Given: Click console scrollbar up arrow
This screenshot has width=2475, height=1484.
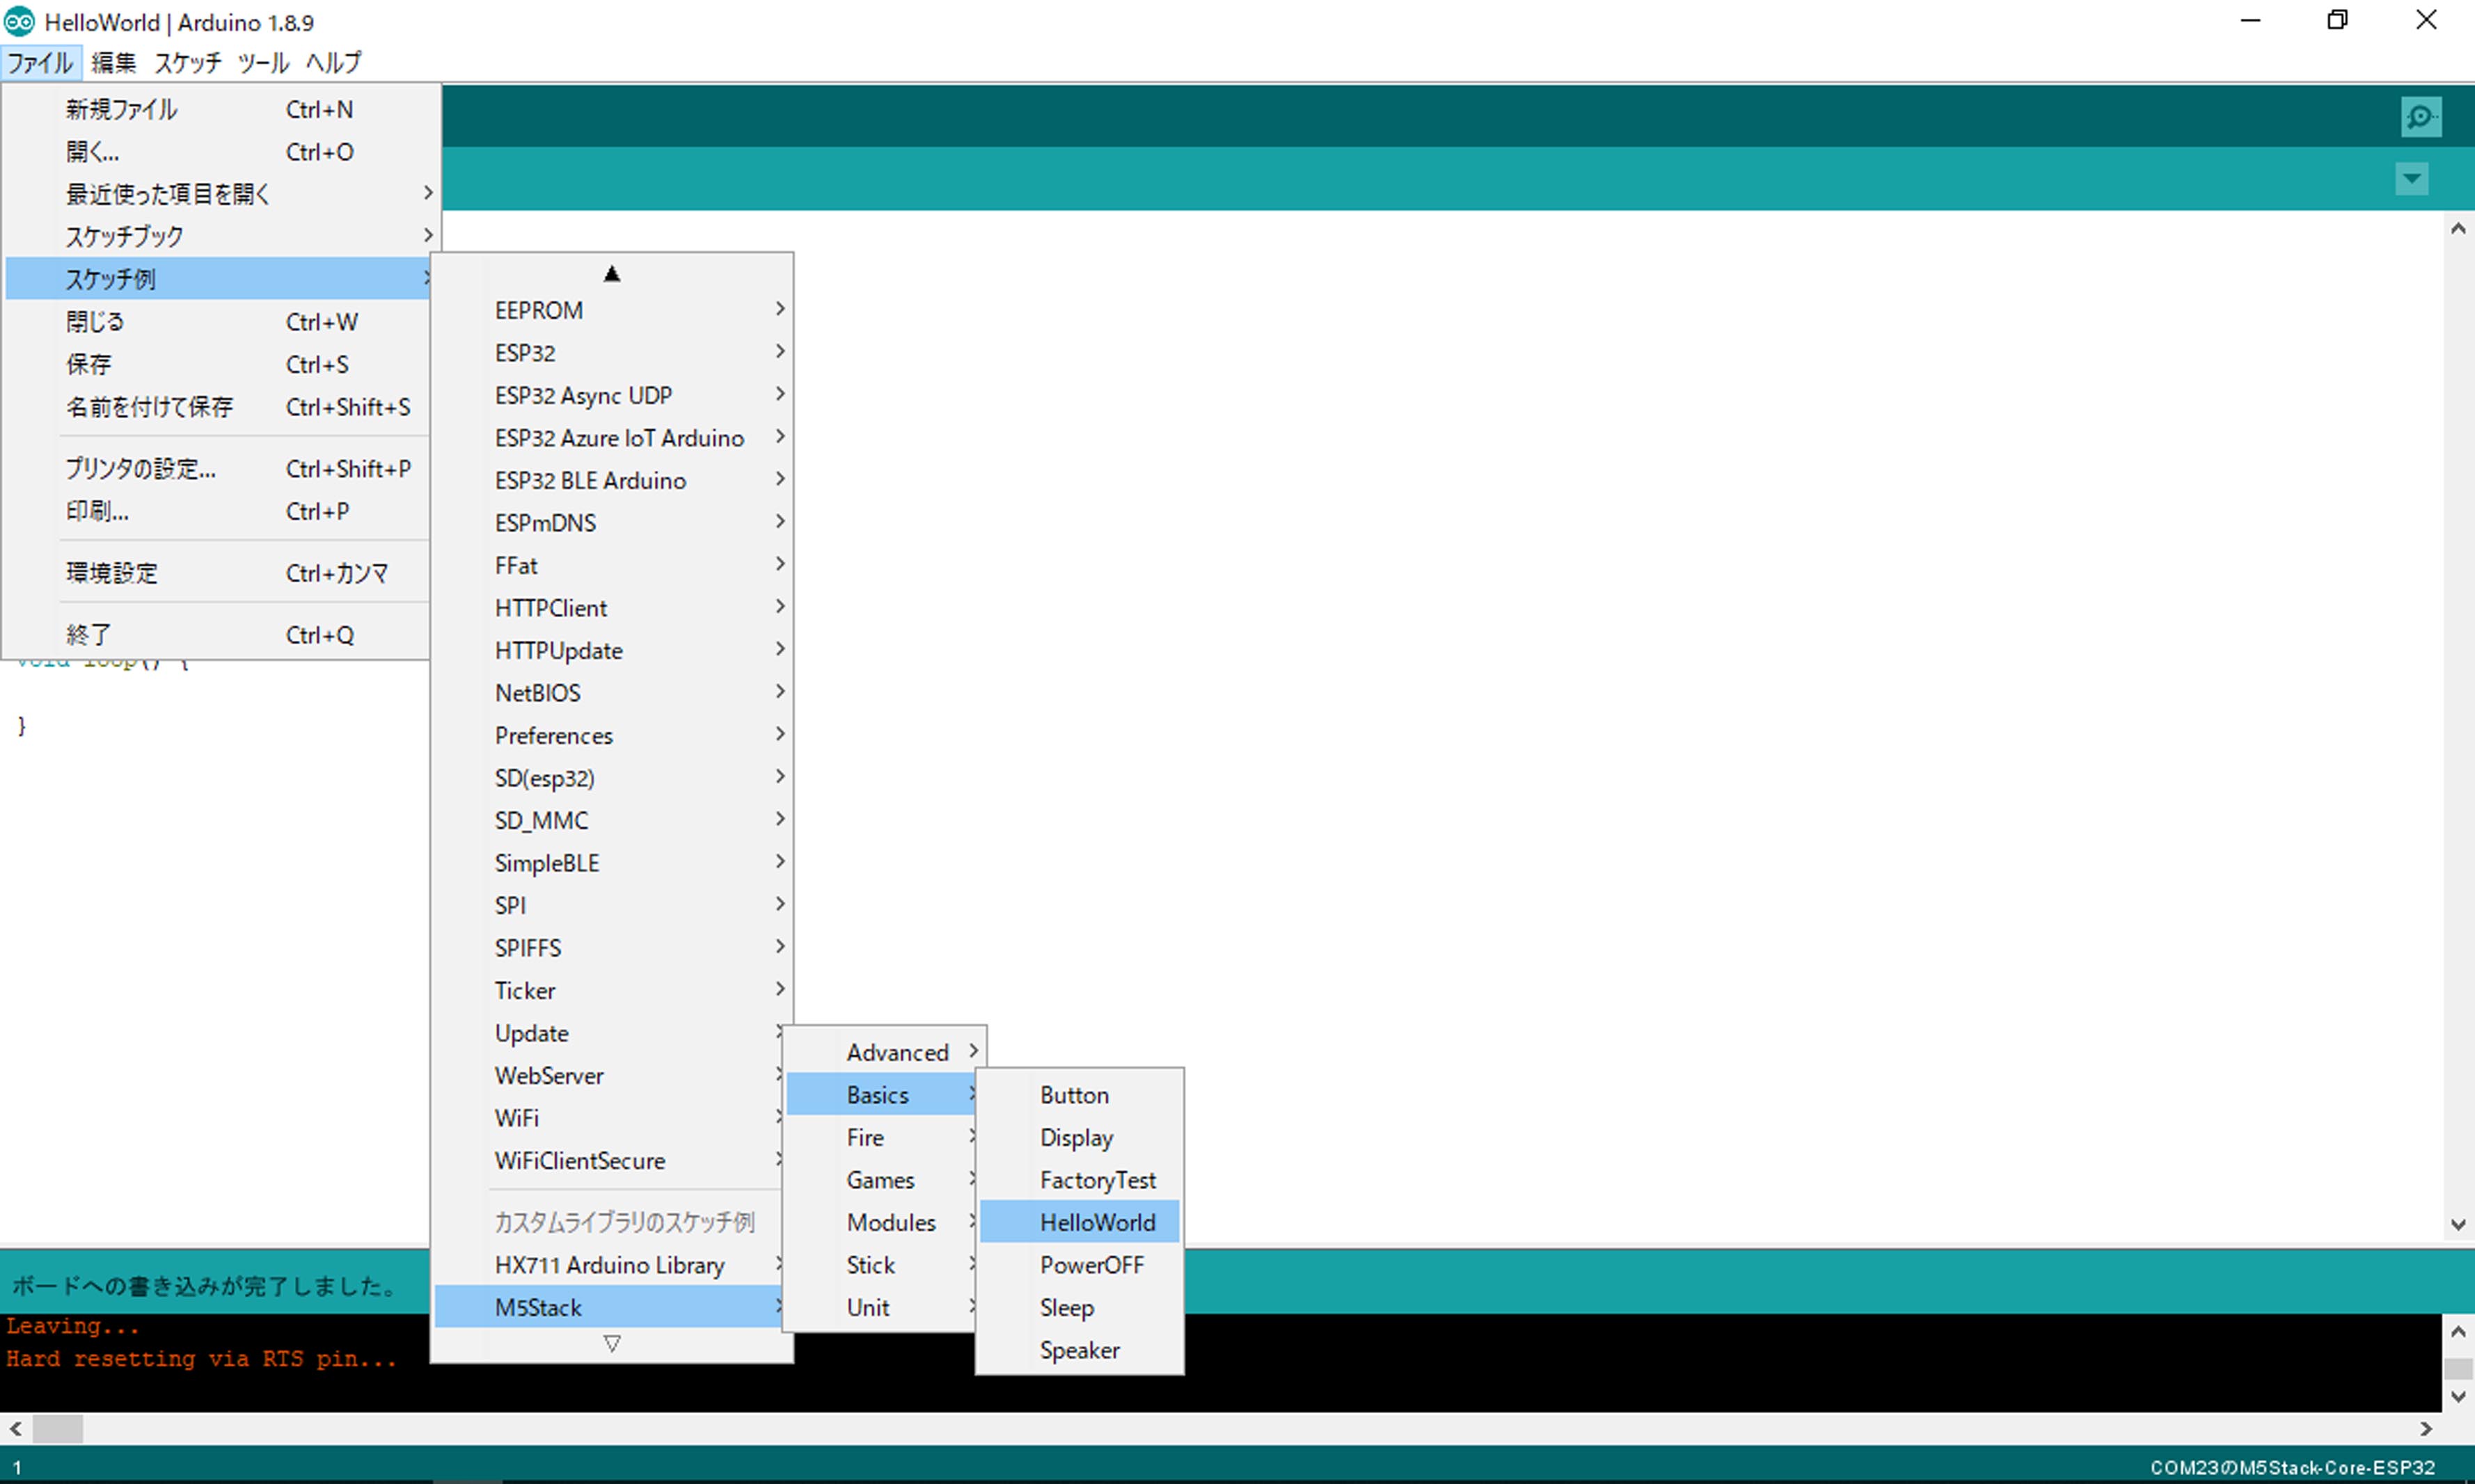Looking at the screenshot, I should (x=2457, y=1331).
